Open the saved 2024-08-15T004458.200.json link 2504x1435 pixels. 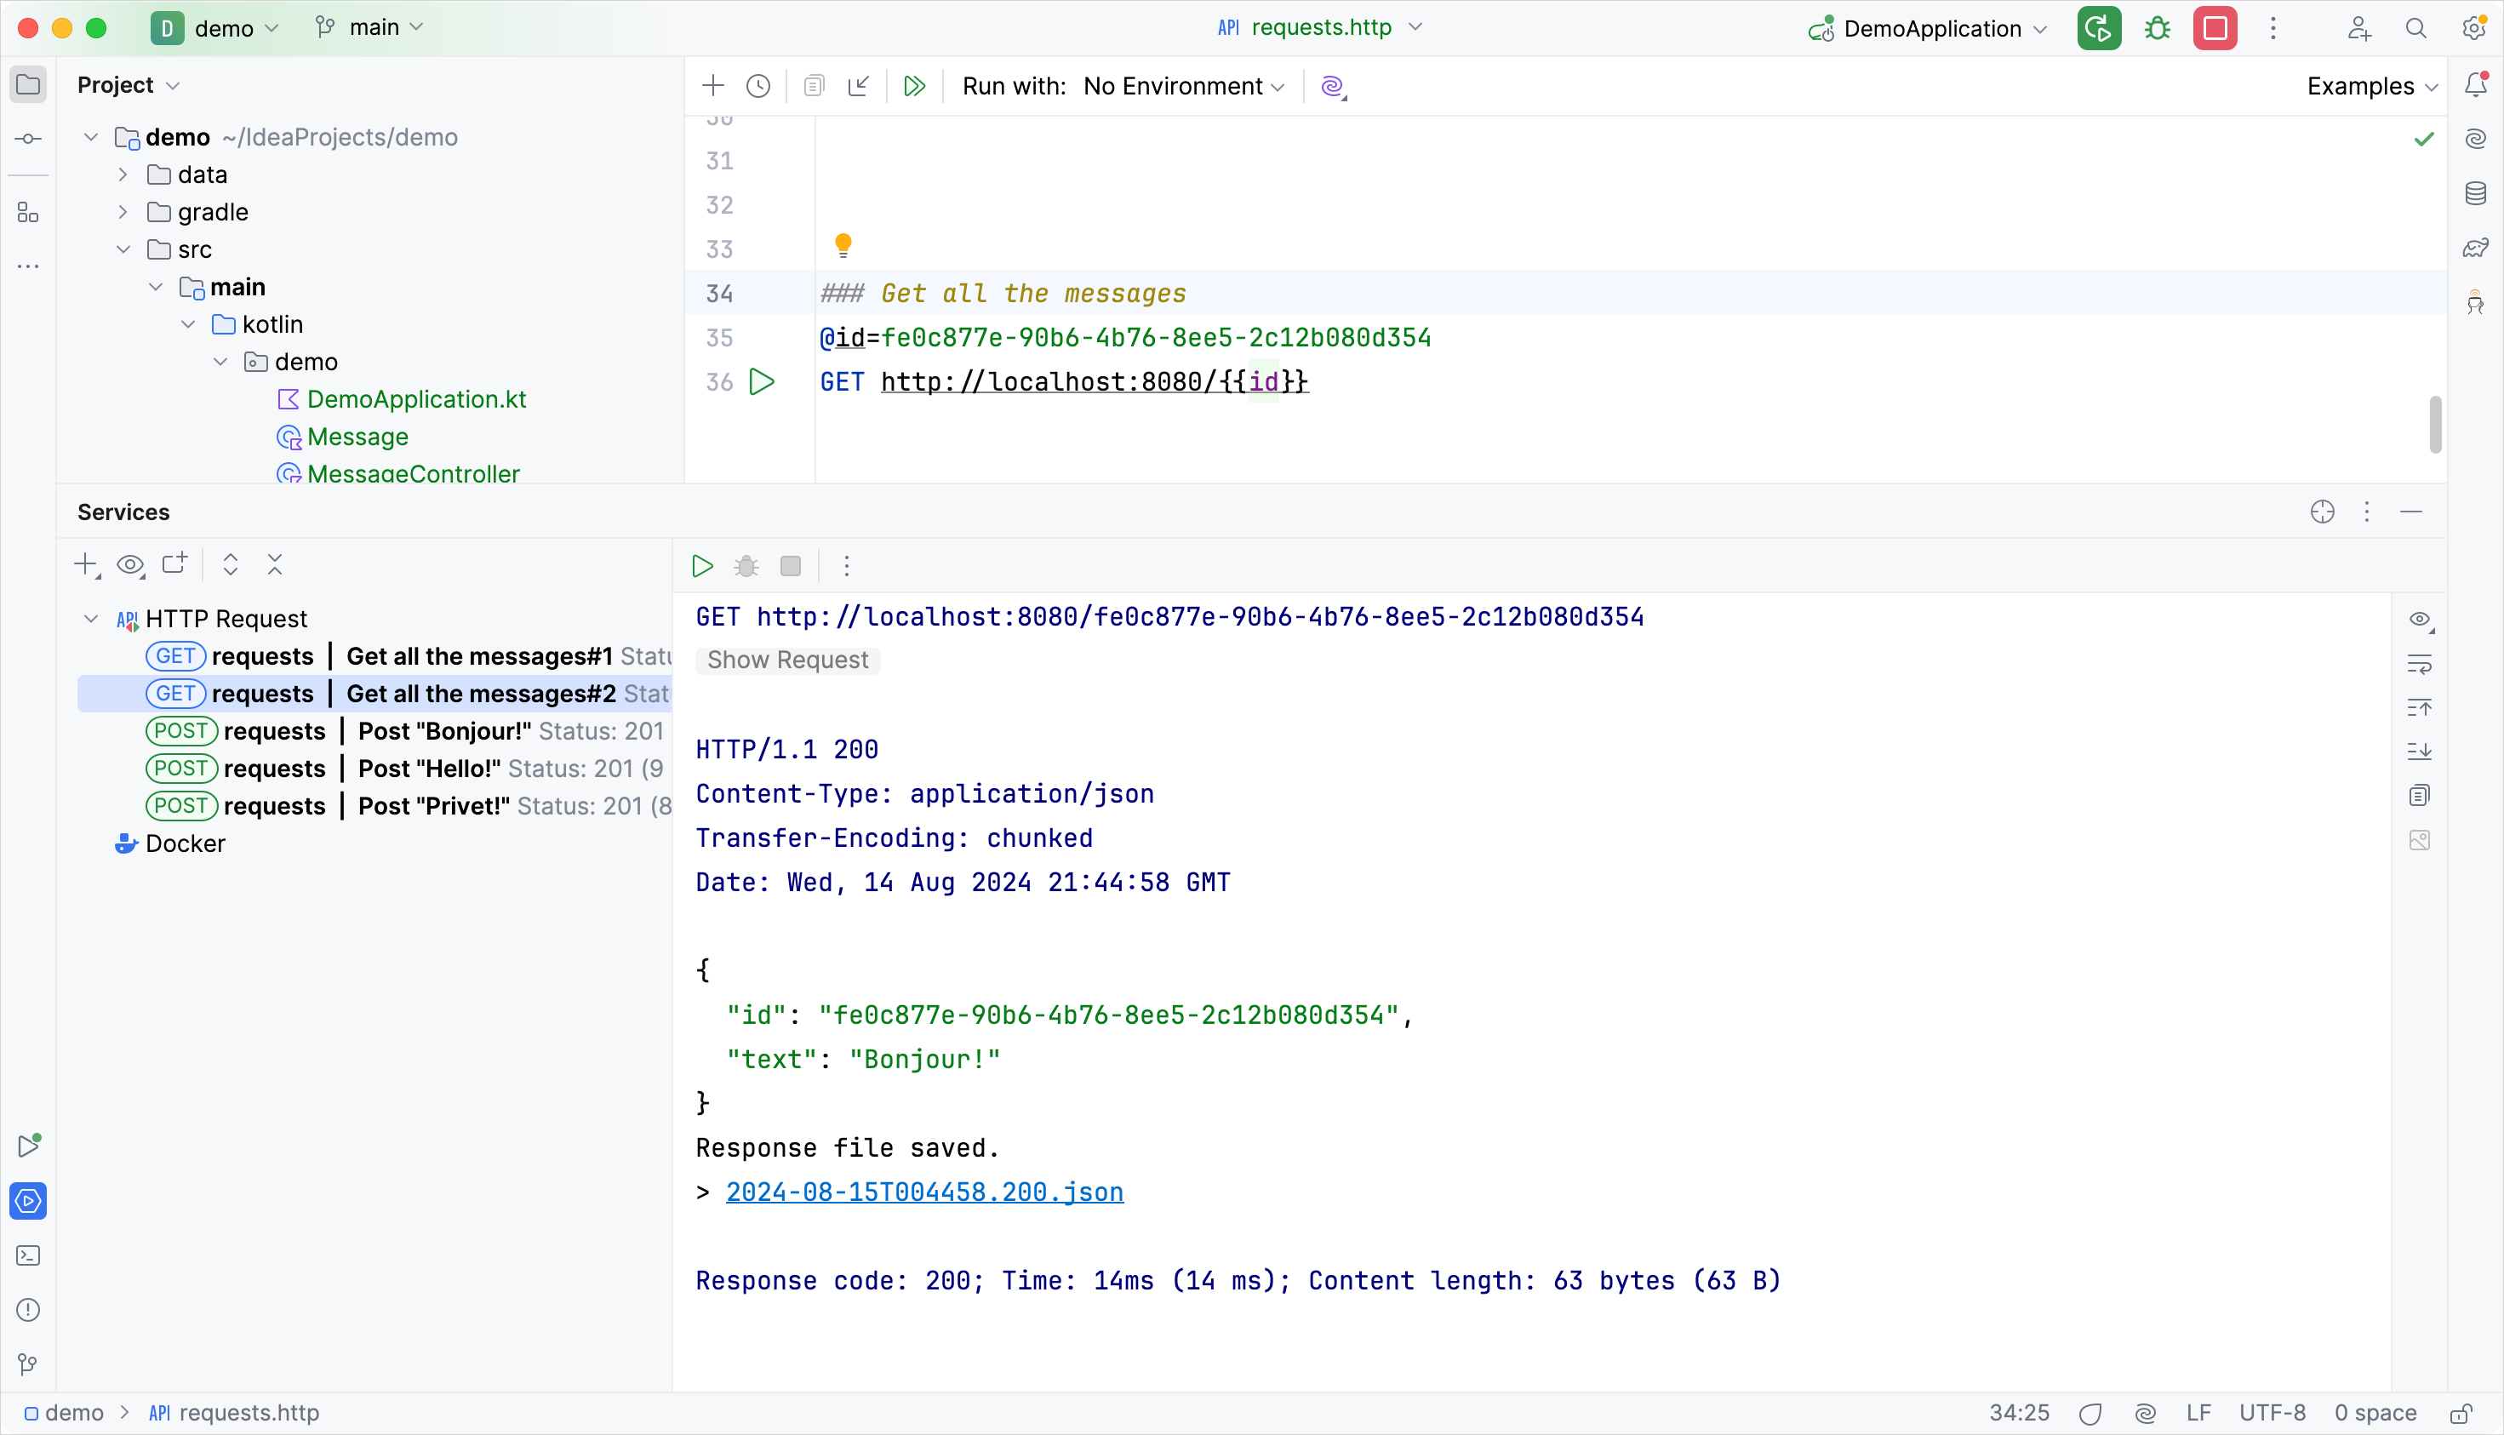point(924,1192)
